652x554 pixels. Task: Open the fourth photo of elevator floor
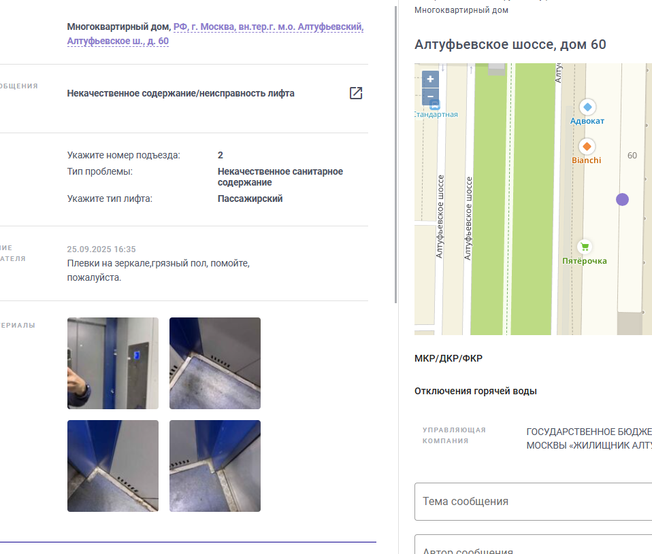[x=215, y=466]
